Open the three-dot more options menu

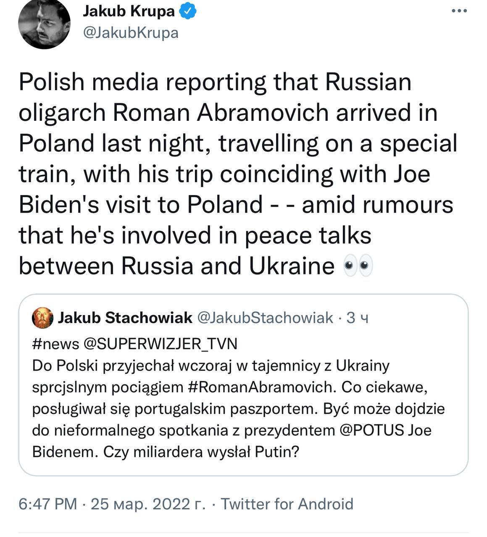(459, 11)
